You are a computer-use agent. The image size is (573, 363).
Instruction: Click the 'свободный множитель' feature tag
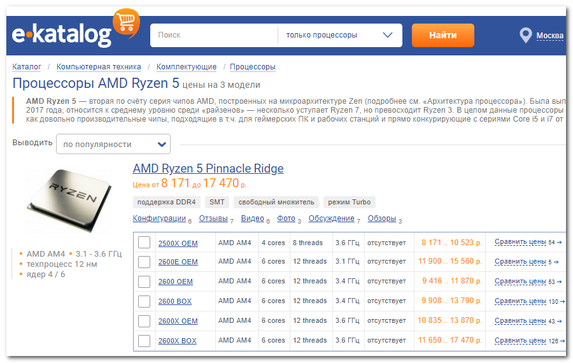276,202
